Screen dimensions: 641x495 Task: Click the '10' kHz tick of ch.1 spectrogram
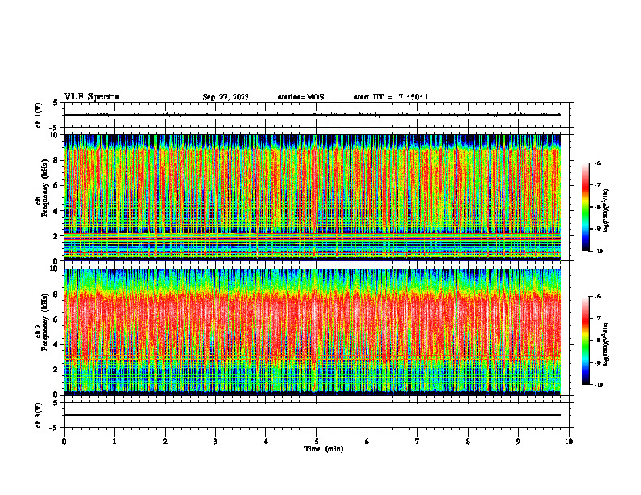point(54,135)
